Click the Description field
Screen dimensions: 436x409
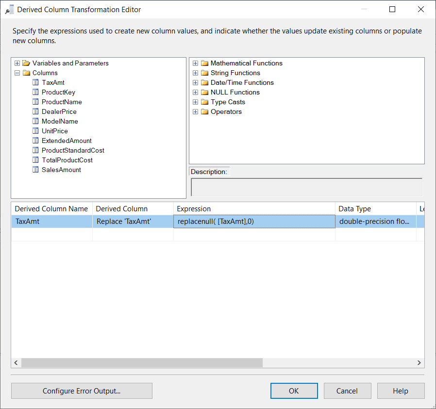coord(307,188)
